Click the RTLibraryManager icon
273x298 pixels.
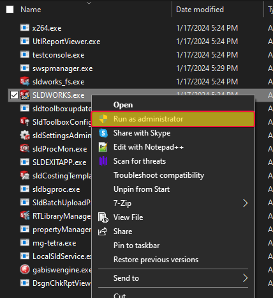[25, 216]
